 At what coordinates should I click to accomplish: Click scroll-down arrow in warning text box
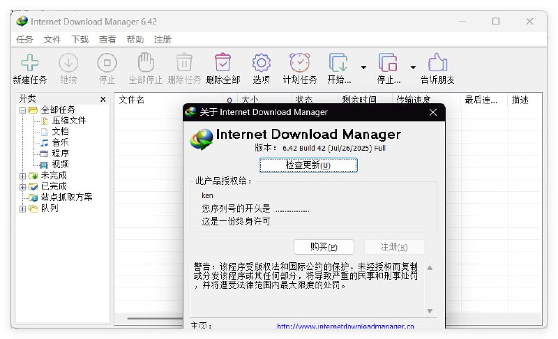(430, 311)
